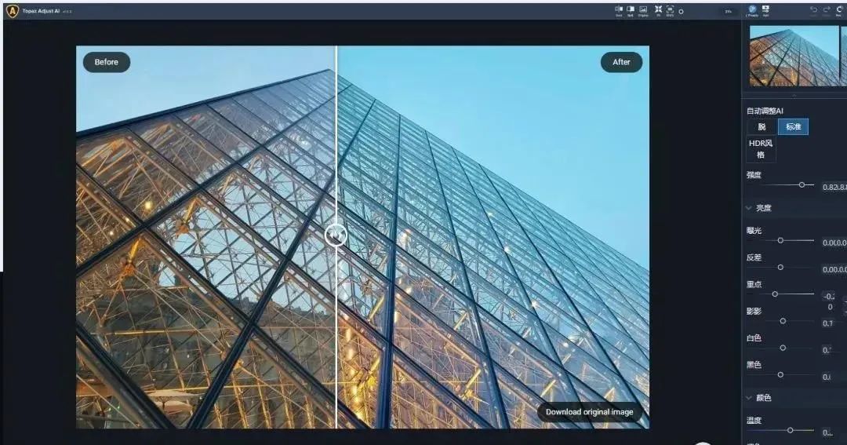Open the Presets panel icon

point(752,10)
